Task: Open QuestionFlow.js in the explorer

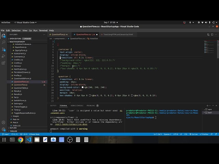Action: pos(27,85)
